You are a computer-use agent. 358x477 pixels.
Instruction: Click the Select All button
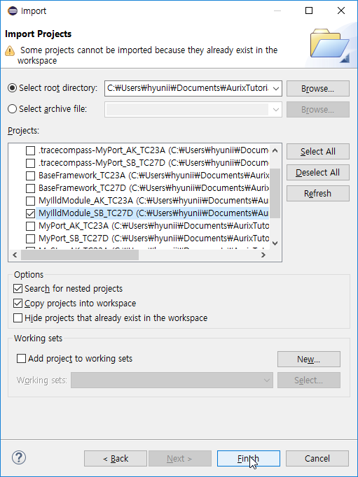318,152
